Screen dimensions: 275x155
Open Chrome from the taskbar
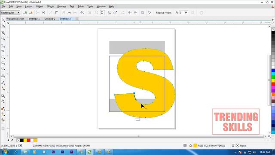tap(81, 152)
